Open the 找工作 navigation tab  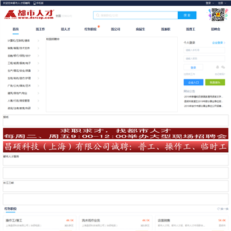point(40,30)
